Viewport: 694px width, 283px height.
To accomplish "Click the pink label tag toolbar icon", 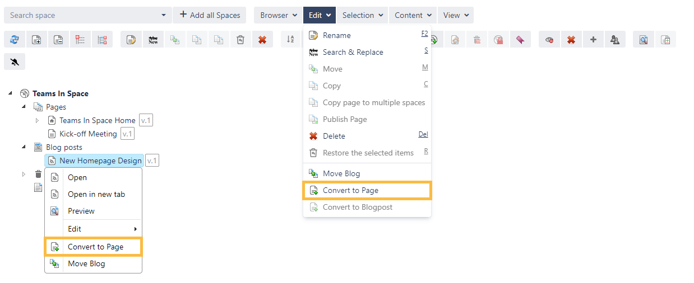I will tap(520, 40).
